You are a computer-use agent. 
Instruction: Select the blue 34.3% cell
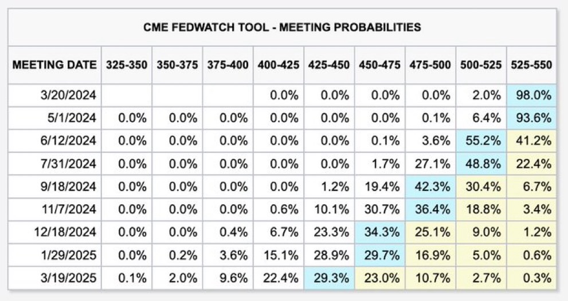pyautogui.click(x=380, y=232)
